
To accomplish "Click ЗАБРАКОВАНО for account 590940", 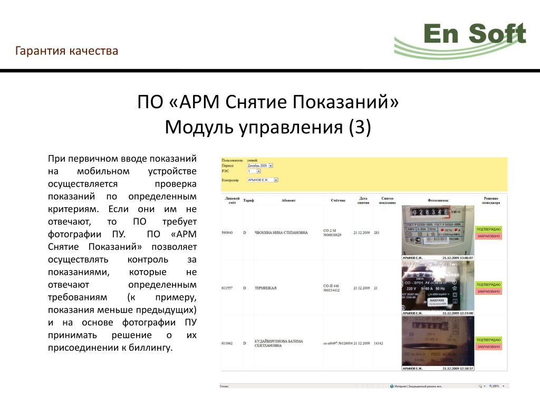I will pyautogui.click(x=488, y=236).
